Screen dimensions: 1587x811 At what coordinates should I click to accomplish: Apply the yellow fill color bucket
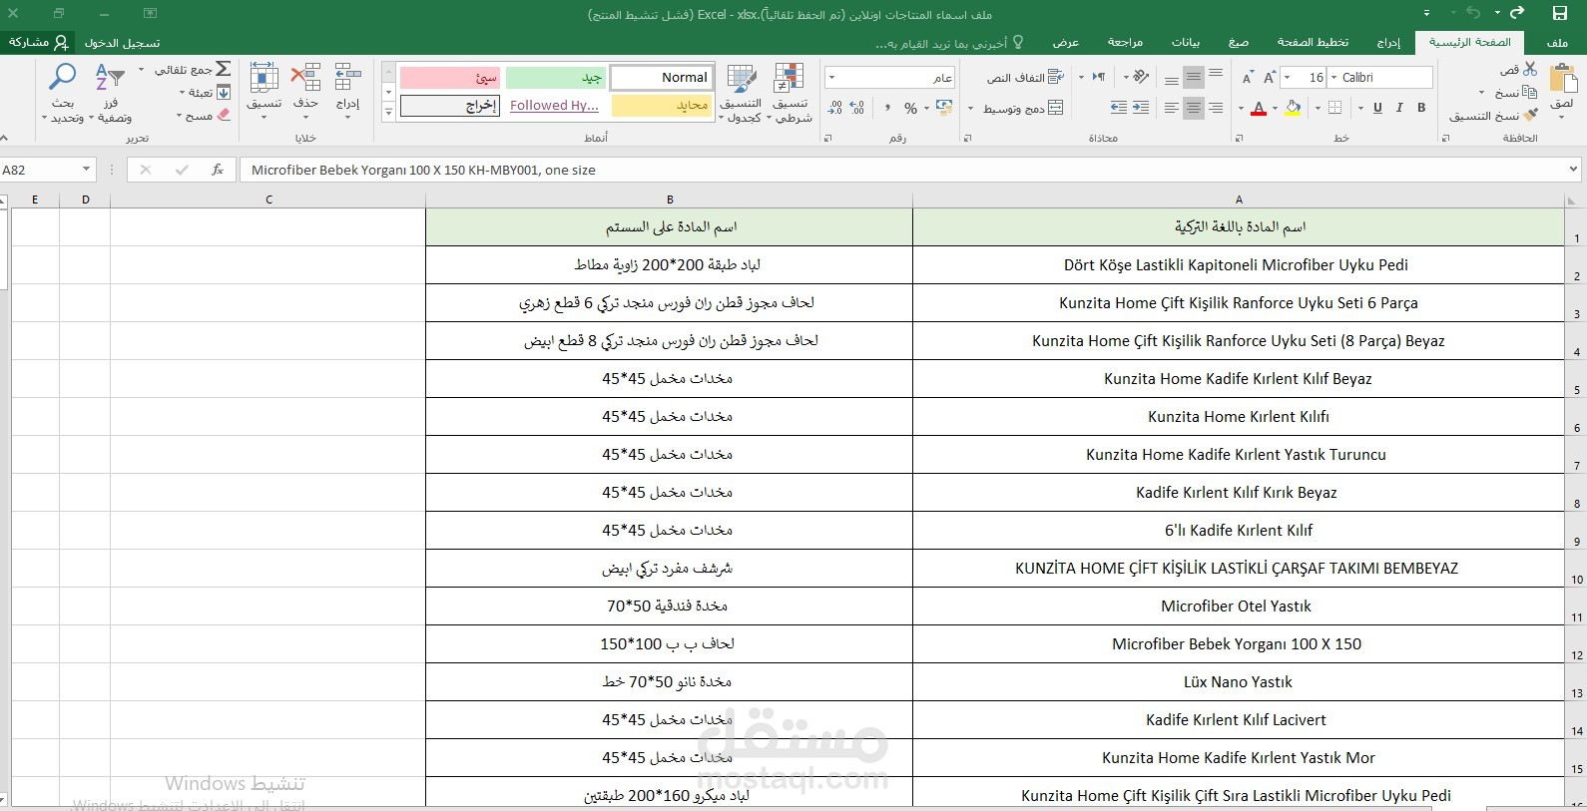click(1294, 108)
